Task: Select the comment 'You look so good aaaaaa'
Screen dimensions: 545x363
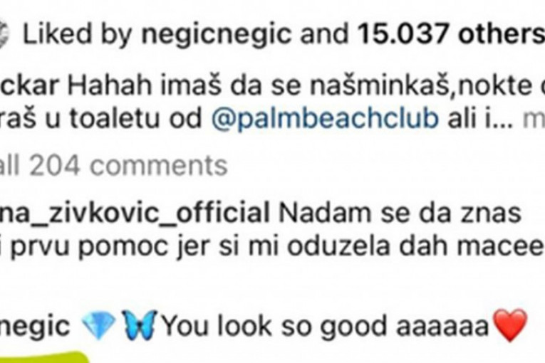Action: pos(326,327)
